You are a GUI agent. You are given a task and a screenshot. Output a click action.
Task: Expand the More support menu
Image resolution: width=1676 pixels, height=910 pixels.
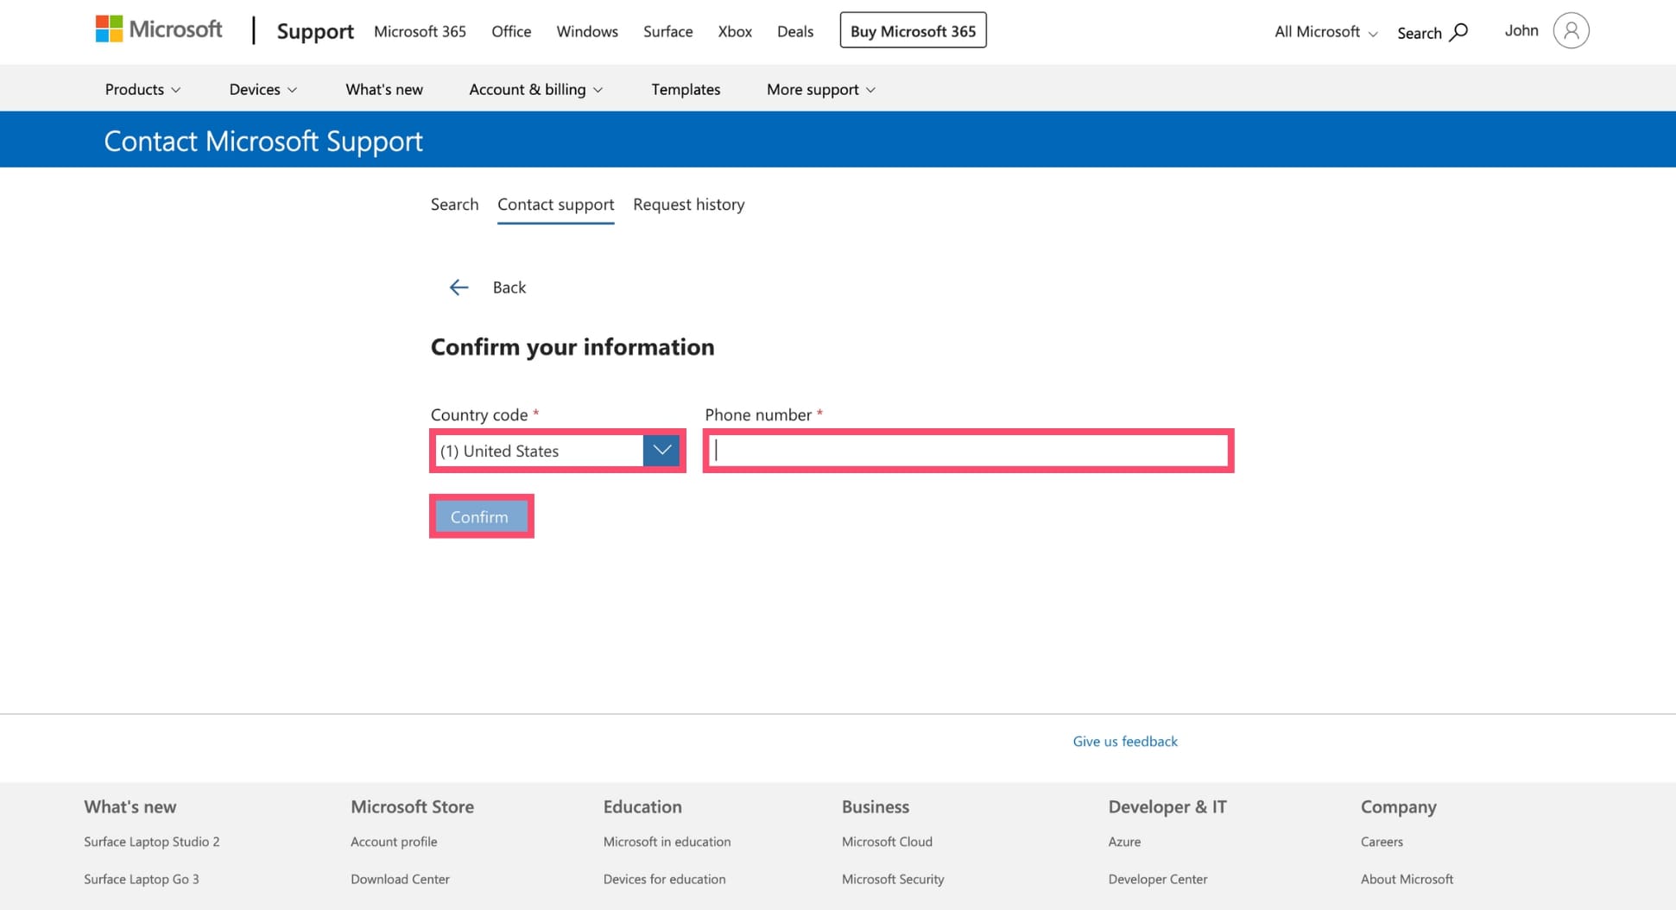pos(820,89)
